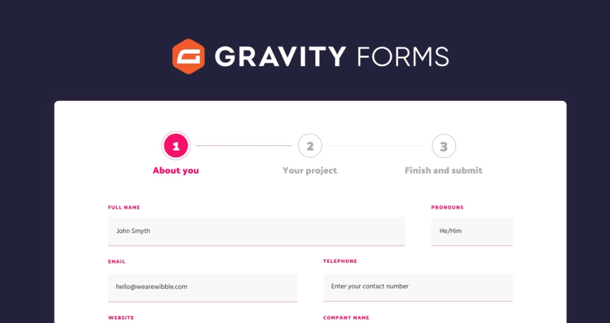Click the orange Gravity Forms hexagon logo
The height and width of the screenshot is (323, 610).
coord(189,56)
